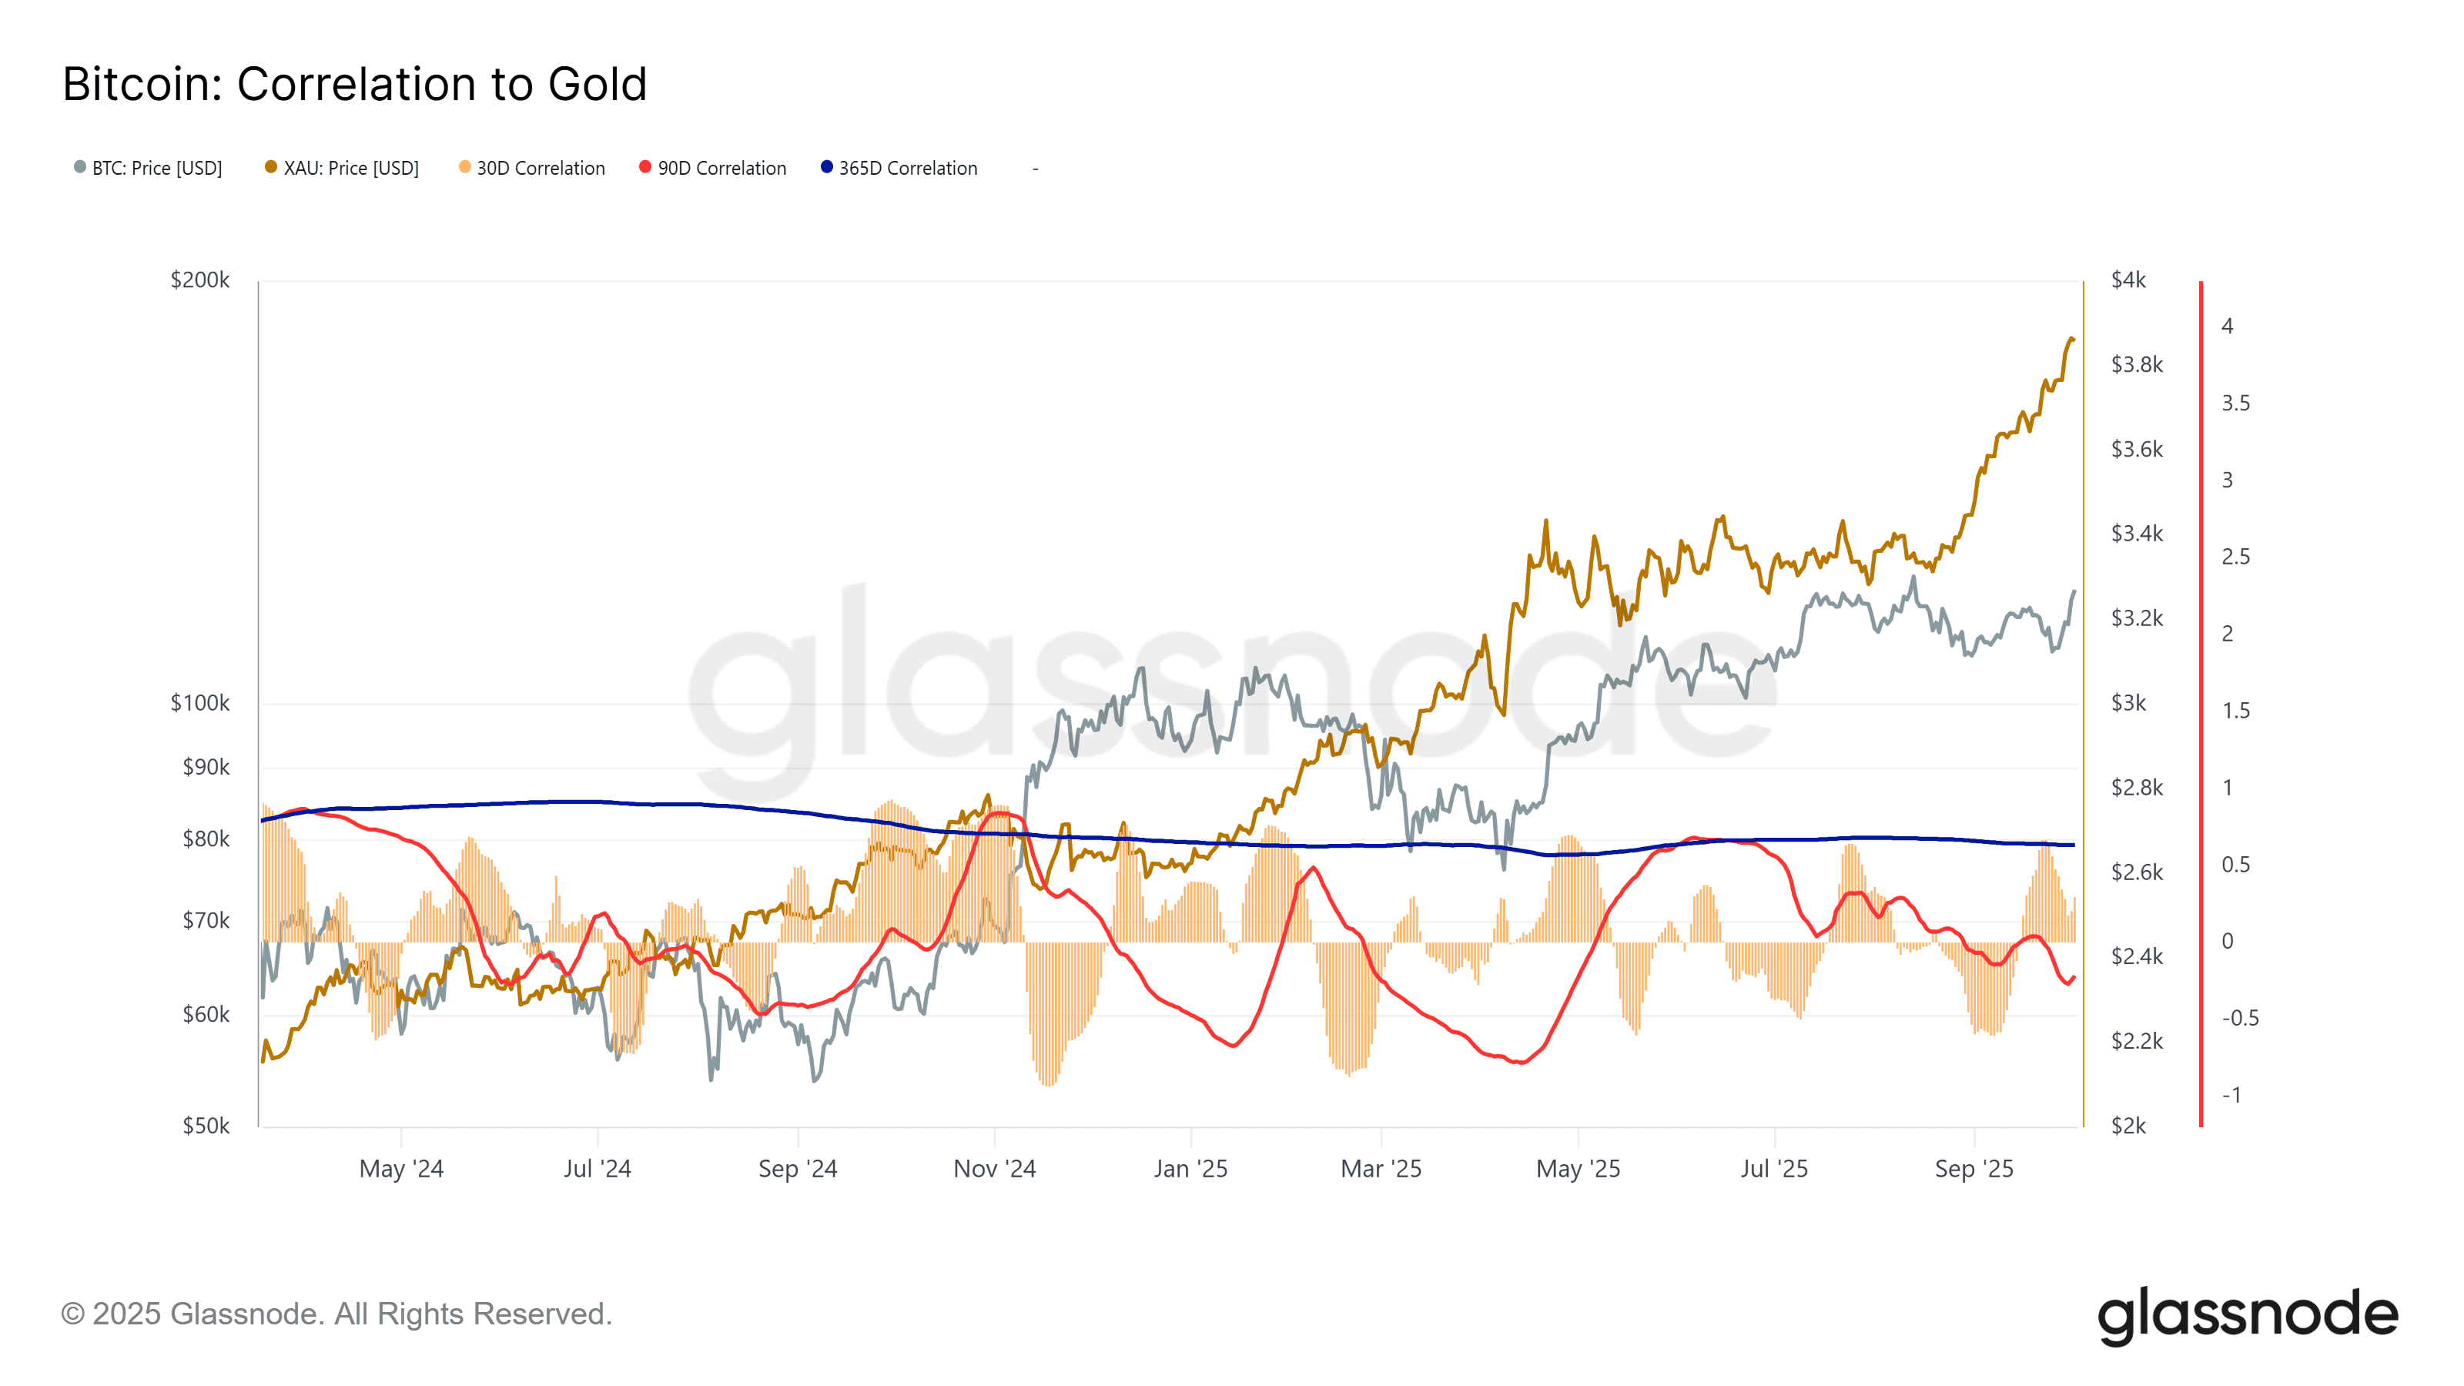This screenshot has width=2464, height=1386.
Task: Click the $3.8k gold price axis label
Action: click(2137, 364)
